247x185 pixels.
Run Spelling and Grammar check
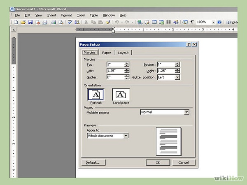(70, 22)
